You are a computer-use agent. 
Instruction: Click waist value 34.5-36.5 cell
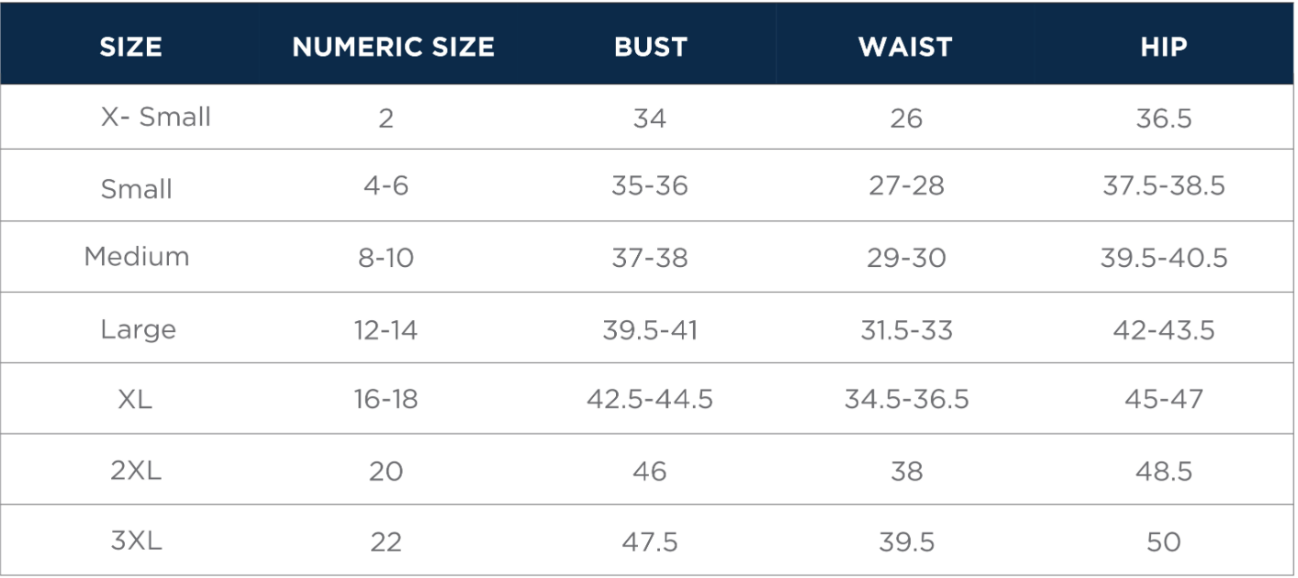(x=907, y=399)
